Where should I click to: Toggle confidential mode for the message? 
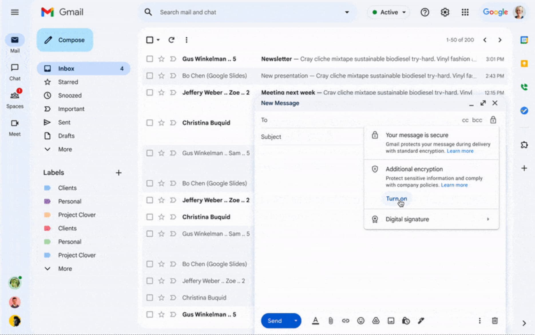(x=406, y=321)
